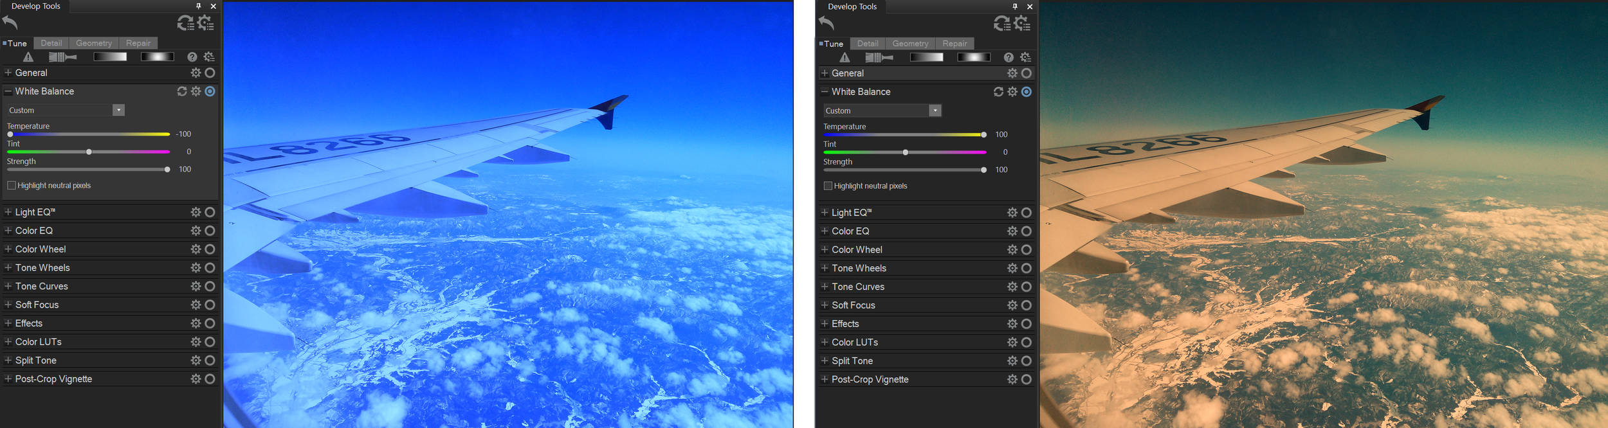
Task: Open the panel settings gear in the orange-photo Develop Tools header
Action: (1022, 24)
